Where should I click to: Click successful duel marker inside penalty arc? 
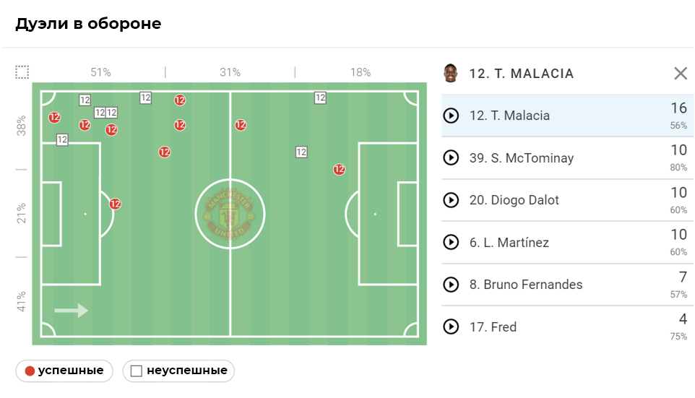click(x=115, y=204)
